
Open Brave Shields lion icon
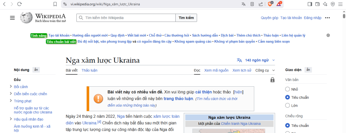(270, 4)
